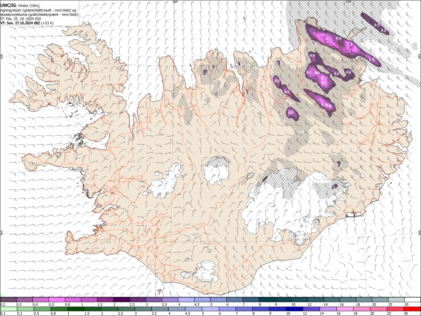Click the rain legend label "30"
The image size is (421, 316).
pos(407,314)
